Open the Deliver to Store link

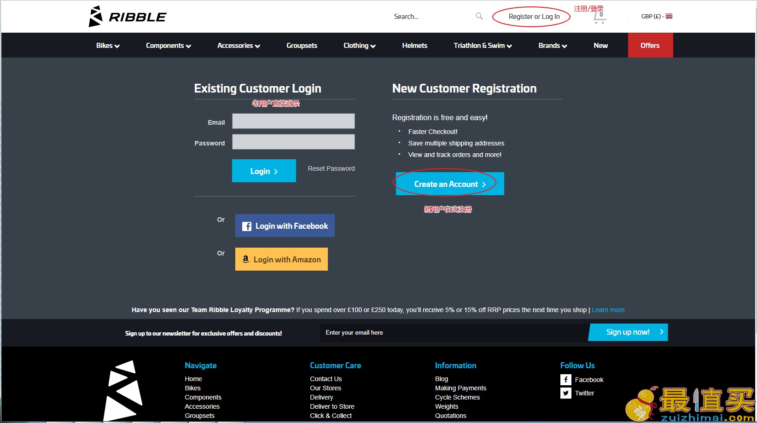[332, 406]
